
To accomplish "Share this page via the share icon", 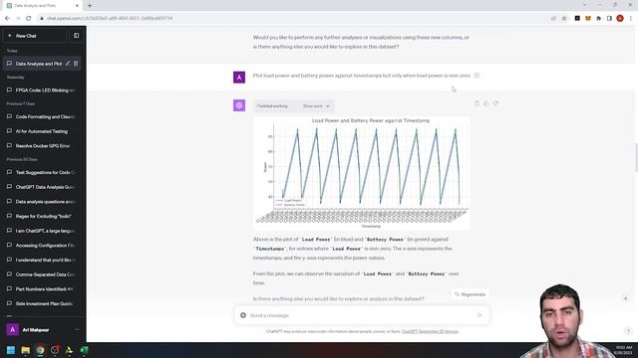I will (x=553, y=18).
